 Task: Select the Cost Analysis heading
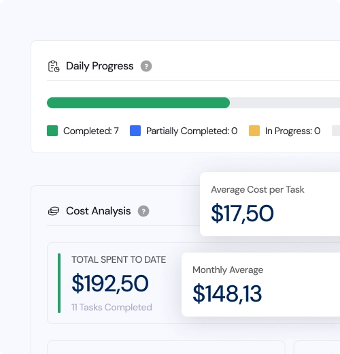pos(99,211)
